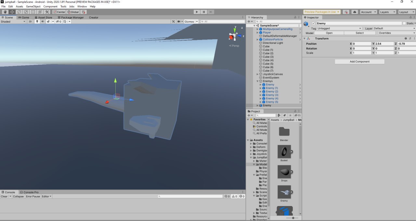Click the Collab disabled icon

point(346,12)
